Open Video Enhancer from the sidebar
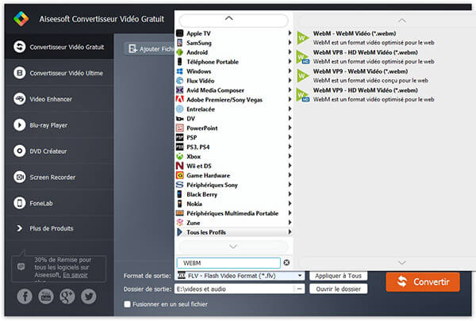Image resolution: width=476 pixels, height=321 pixels. click(x=57, y=99)
